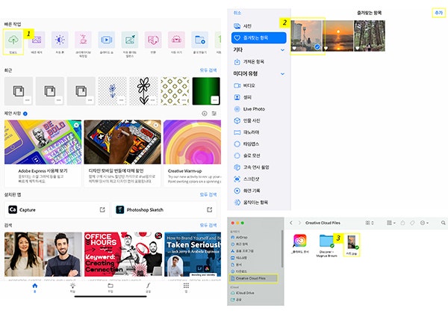The height and width of the screenshot is (317, 448).
Task: Tap the pink auto-crop quick action icon
Action: (176, 40)
